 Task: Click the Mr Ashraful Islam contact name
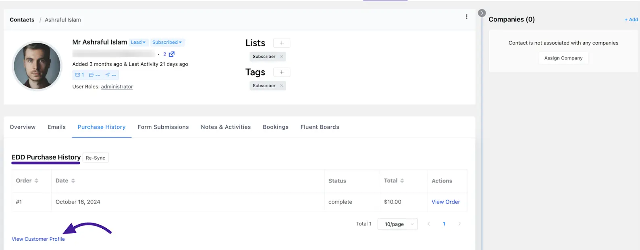click(x=100, y=42)
